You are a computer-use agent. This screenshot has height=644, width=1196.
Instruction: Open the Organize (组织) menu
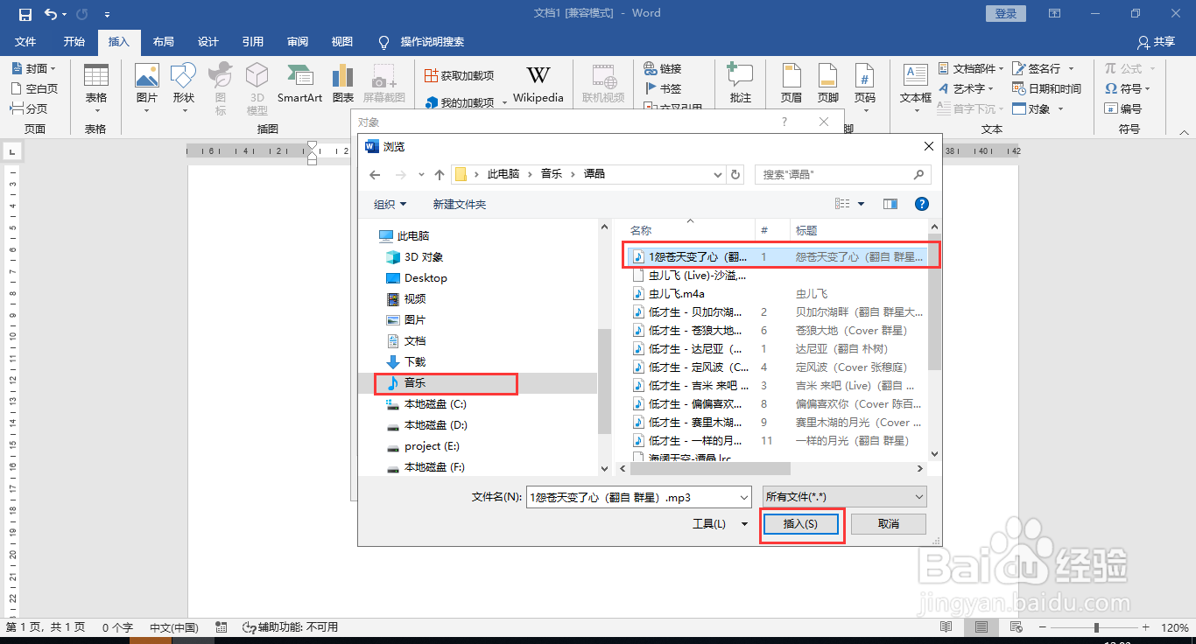(390, 204)
